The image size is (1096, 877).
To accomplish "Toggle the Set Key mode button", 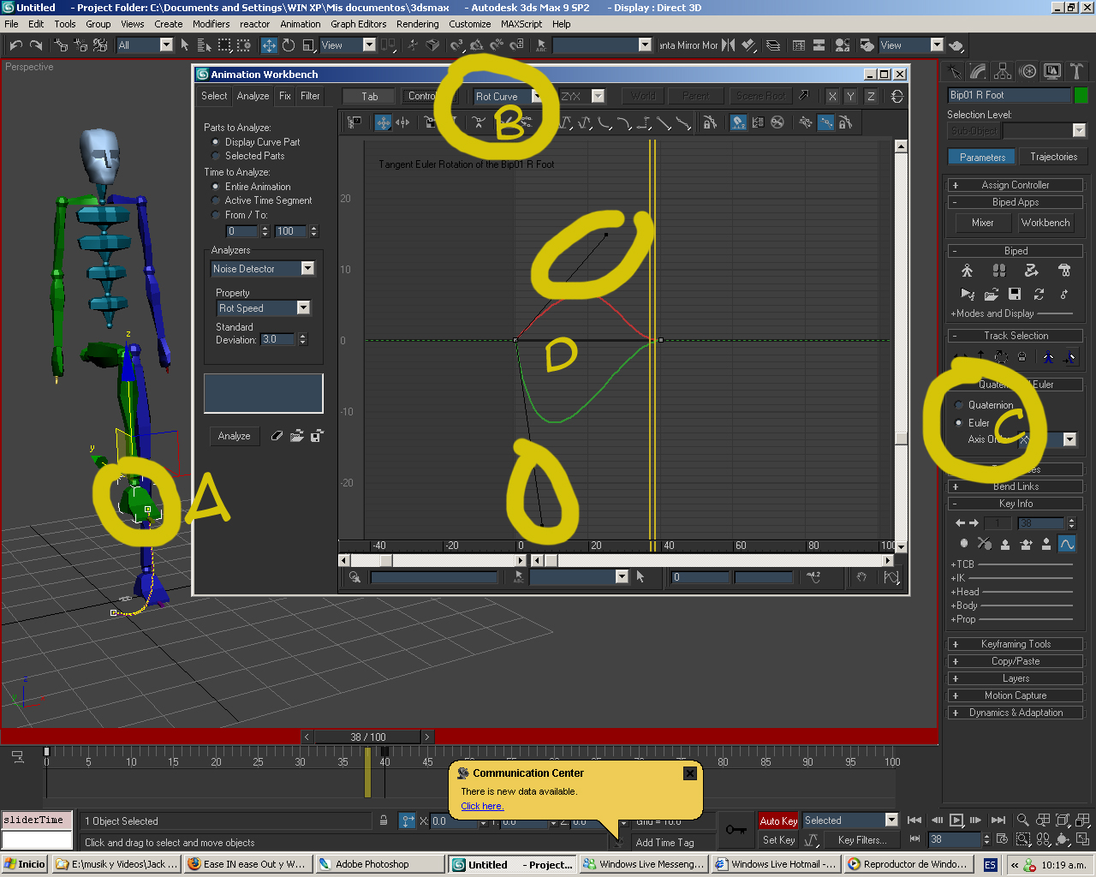I will pyautogui.click(x=778, y=840).
